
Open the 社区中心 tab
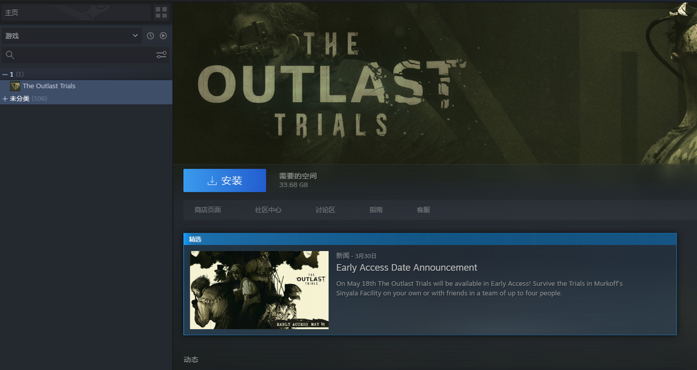pos(268,210)
